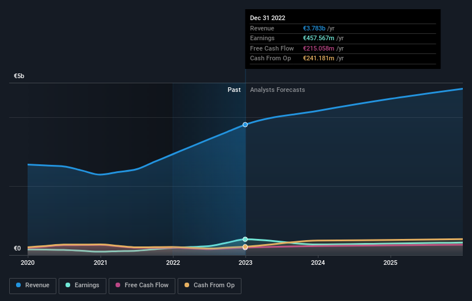This screenshot has height=301, width=472.
Task: Click the €0 y-axis label
Action: click(x=17, y=248)
